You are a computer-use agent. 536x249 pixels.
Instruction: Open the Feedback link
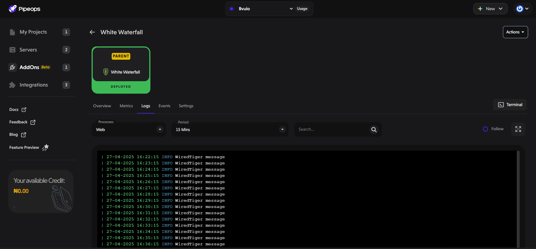[x=18, y=122]
